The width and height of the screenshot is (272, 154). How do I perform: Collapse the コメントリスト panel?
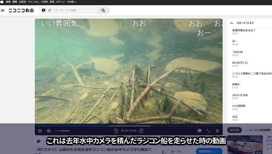pos(231,23)
